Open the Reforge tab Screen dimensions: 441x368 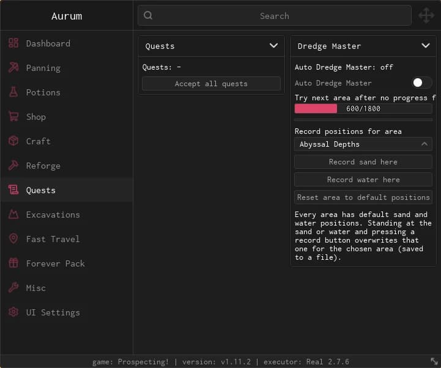(67, 166)
